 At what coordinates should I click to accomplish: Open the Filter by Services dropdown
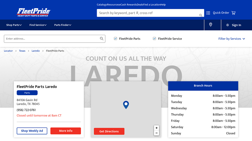pos(232,39)
